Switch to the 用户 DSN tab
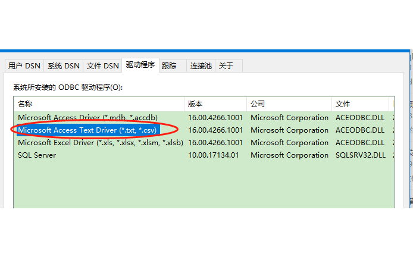Viewport: 413px width, 257px height. pos(24,65)
